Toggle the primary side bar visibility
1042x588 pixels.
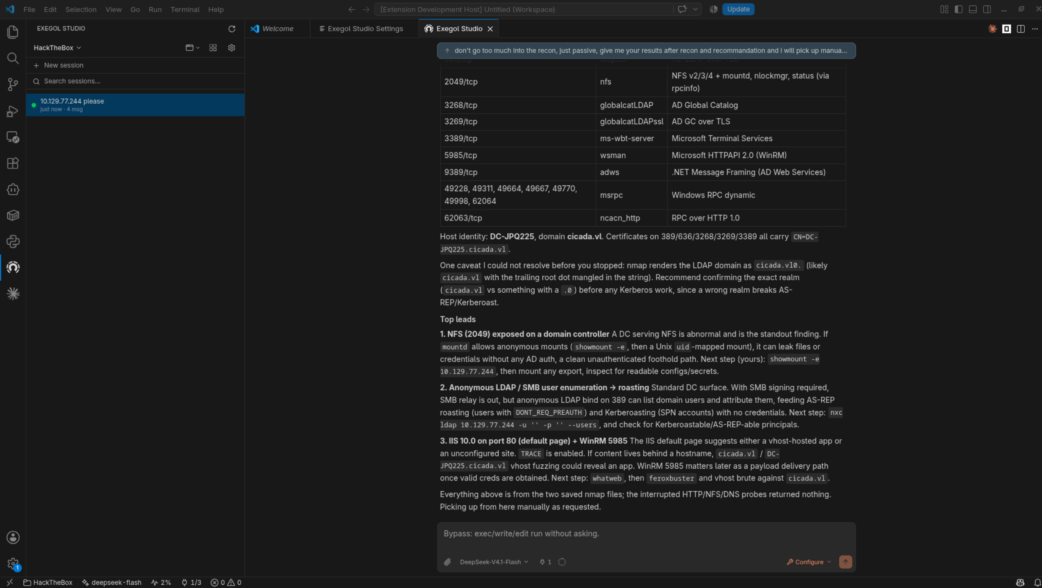coord(959,9)
